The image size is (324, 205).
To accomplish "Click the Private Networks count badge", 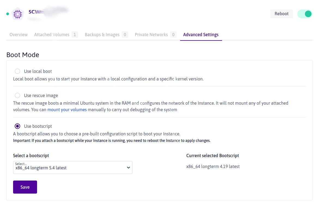I will pyautogui.click(x=173, y=35).
